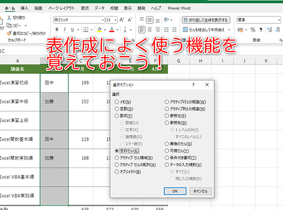283x210 pixels.
Task: Click the percent style icon
Action: click(x=253, y=30)
